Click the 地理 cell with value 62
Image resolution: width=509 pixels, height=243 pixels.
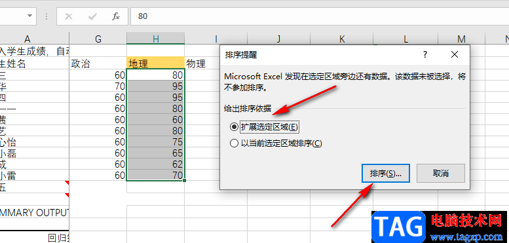155,164
